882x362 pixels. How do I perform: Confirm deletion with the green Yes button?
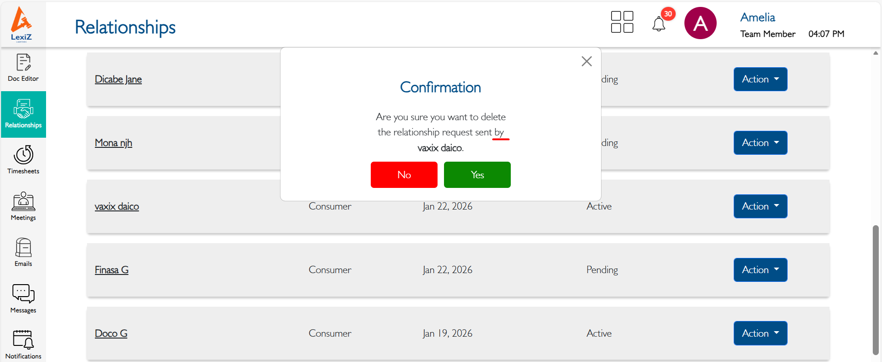click(x=477, y=175)
